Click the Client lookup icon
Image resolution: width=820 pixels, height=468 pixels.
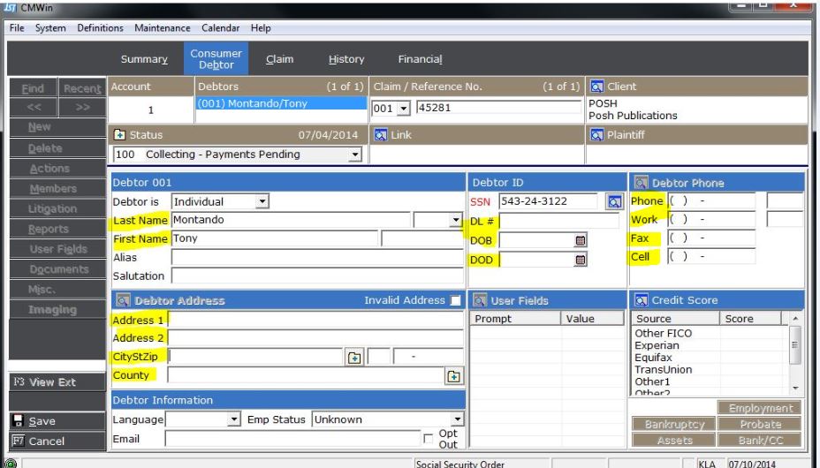596,87
